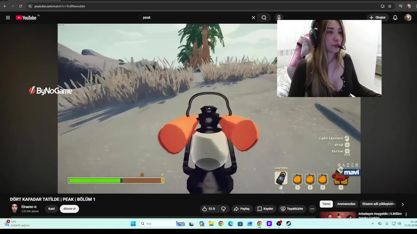This screenshot has width=417, height=234.
Task: Open first Chrome icon on taskbar
Action: tap(221, 224)
